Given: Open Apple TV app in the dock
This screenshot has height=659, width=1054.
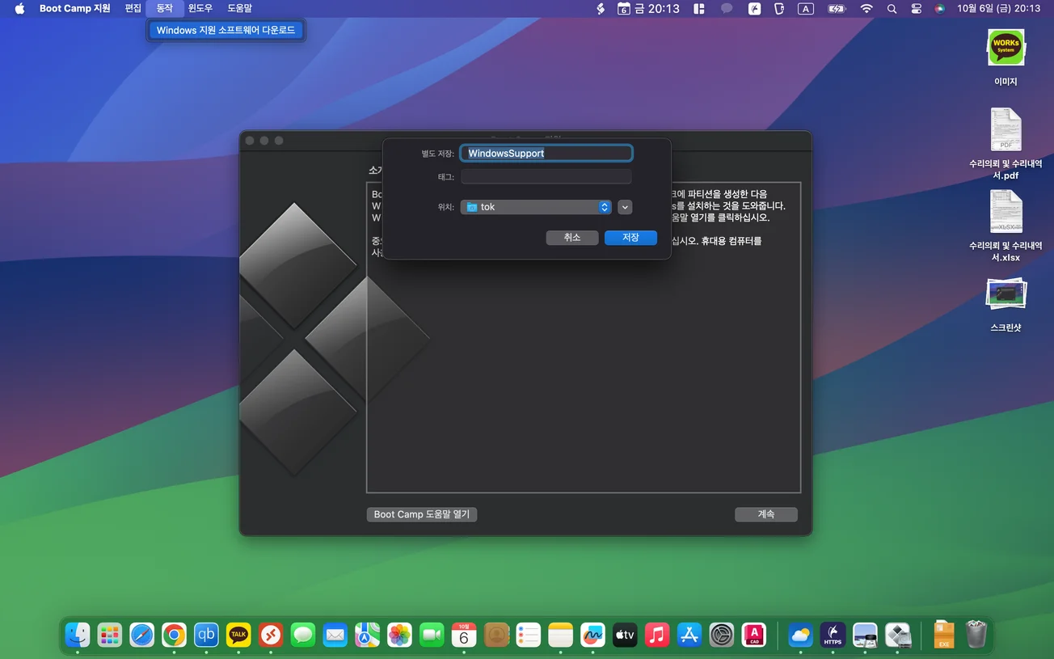Looking at the screenshot, I should coord(625,635).
